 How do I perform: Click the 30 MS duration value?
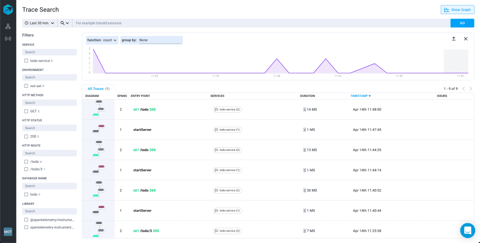click(x=312, y=191)
